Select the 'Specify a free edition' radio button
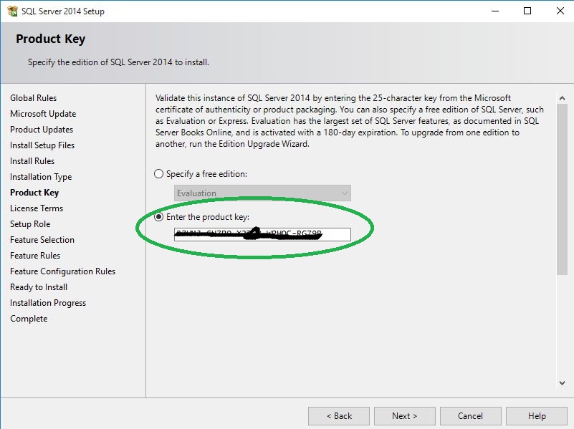574x429 pixels. [x=158, y=174]
